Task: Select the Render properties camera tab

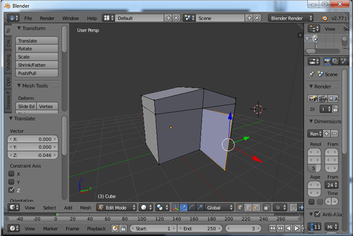Action: click(x=327, y=61)
